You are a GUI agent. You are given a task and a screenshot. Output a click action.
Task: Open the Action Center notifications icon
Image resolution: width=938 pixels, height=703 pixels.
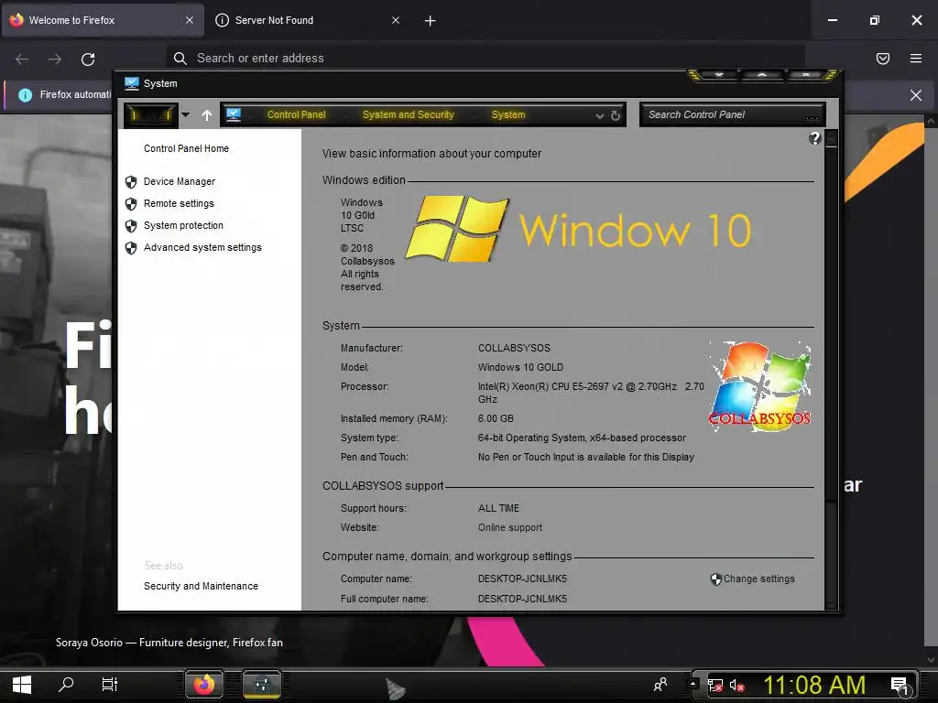click(900, 686)
